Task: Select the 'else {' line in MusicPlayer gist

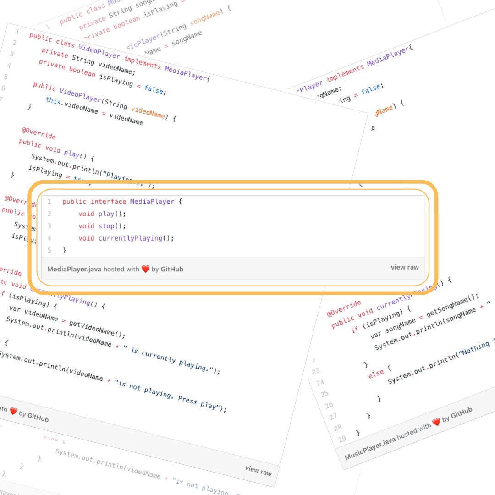Action: [x=380, y=372]
